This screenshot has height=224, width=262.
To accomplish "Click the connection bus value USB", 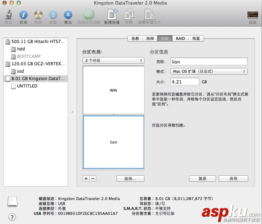I will pos(62,204).
